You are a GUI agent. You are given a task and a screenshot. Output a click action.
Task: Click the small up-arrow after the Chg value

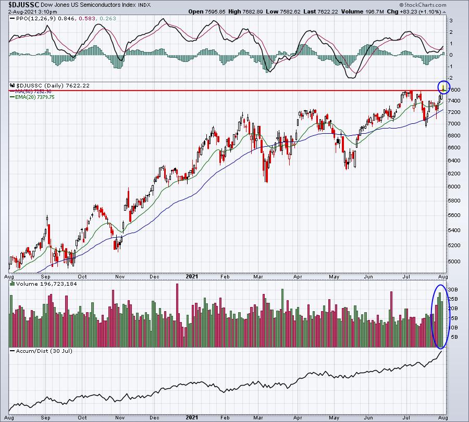point(444,12)
